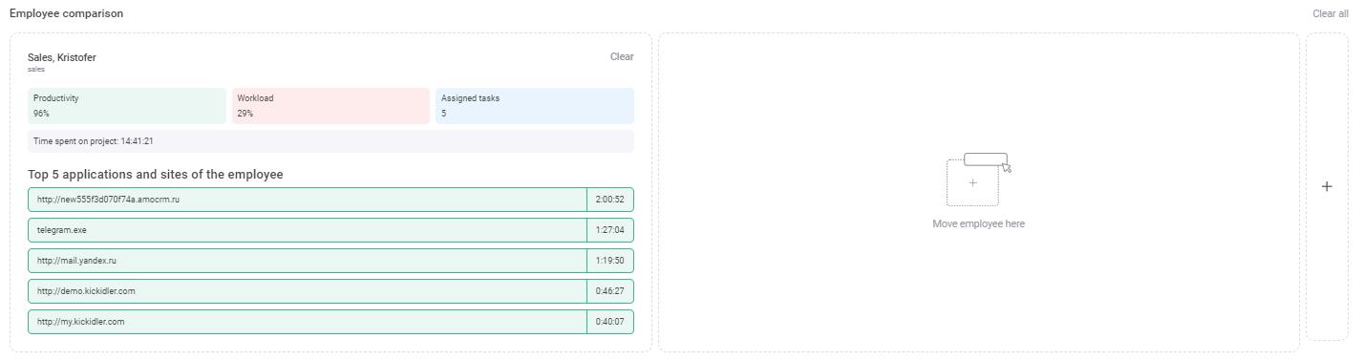This screenshot has width=1363, height=360.
Task: Open the my.kickidler.com entry
Action: 308,322
